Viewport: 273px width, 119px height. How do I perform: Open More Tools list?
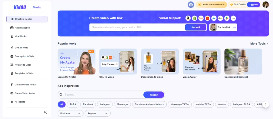coord(259,43)
